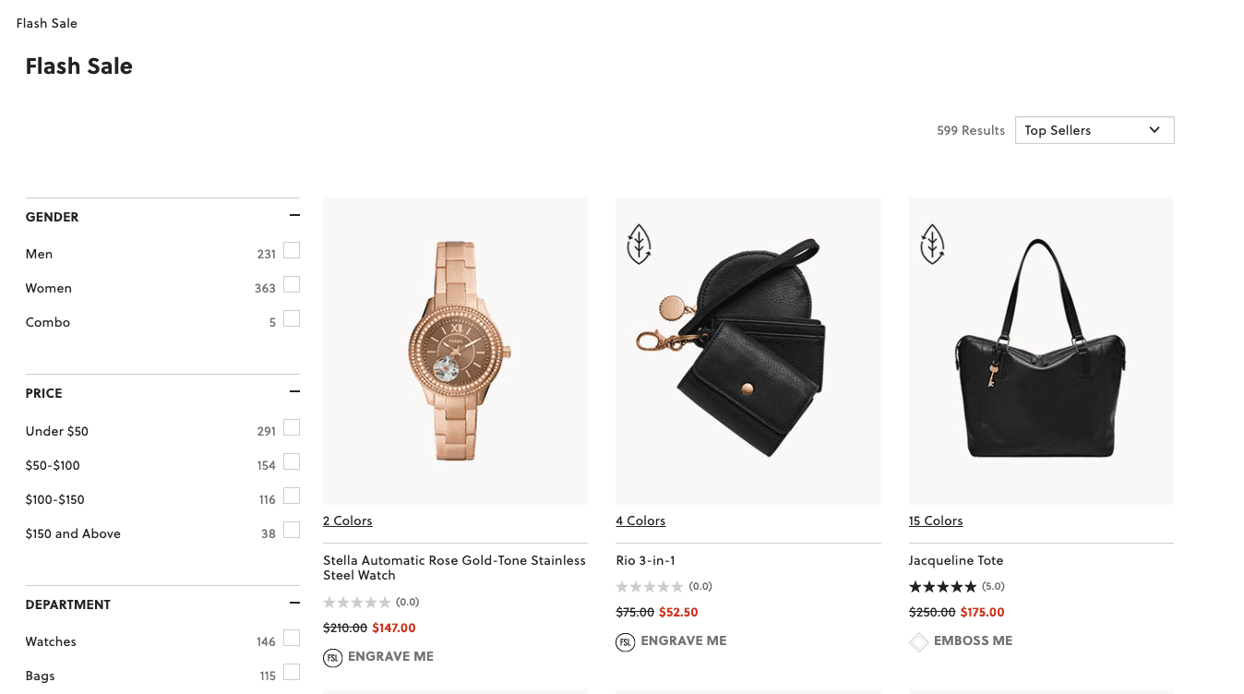Check the Watches department checkbox
Image resolution: width=1244 pixels, height=694 pixels.
[292, 638]
